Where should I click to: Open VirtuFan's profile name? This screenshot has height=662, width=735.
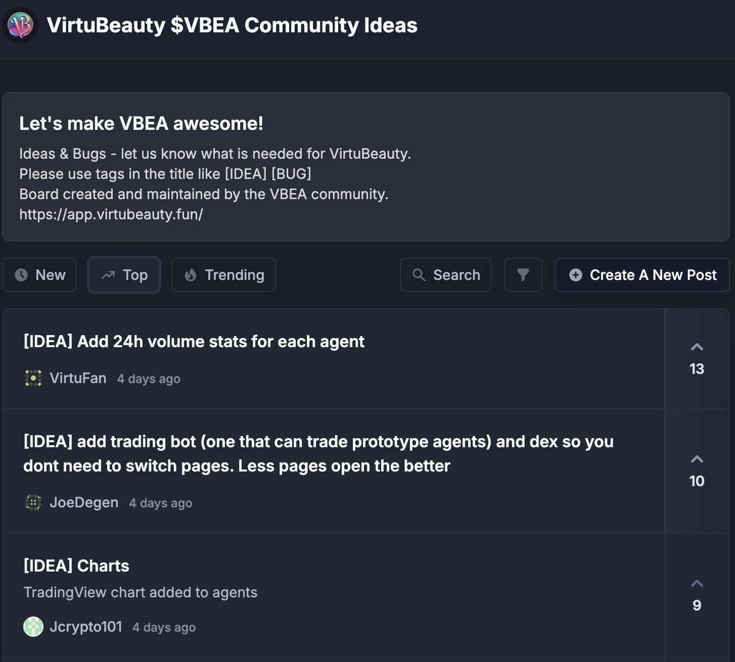point(78,378)
